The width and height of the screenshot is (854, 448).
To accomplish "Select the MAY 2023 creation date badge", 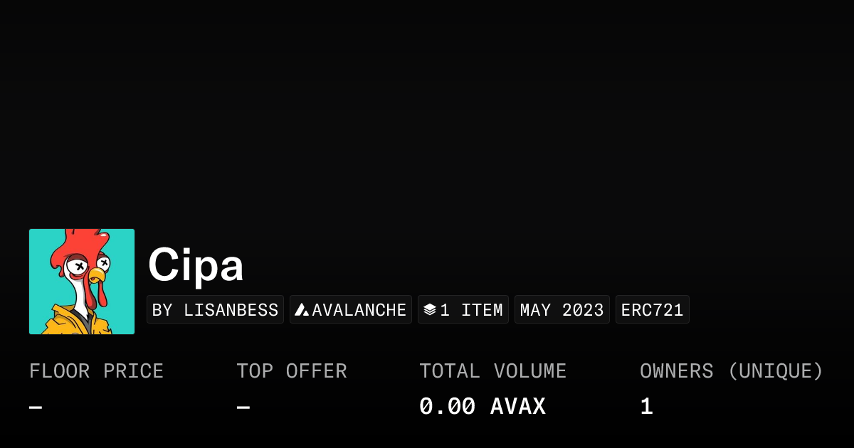I will click(x=562, y=310).
